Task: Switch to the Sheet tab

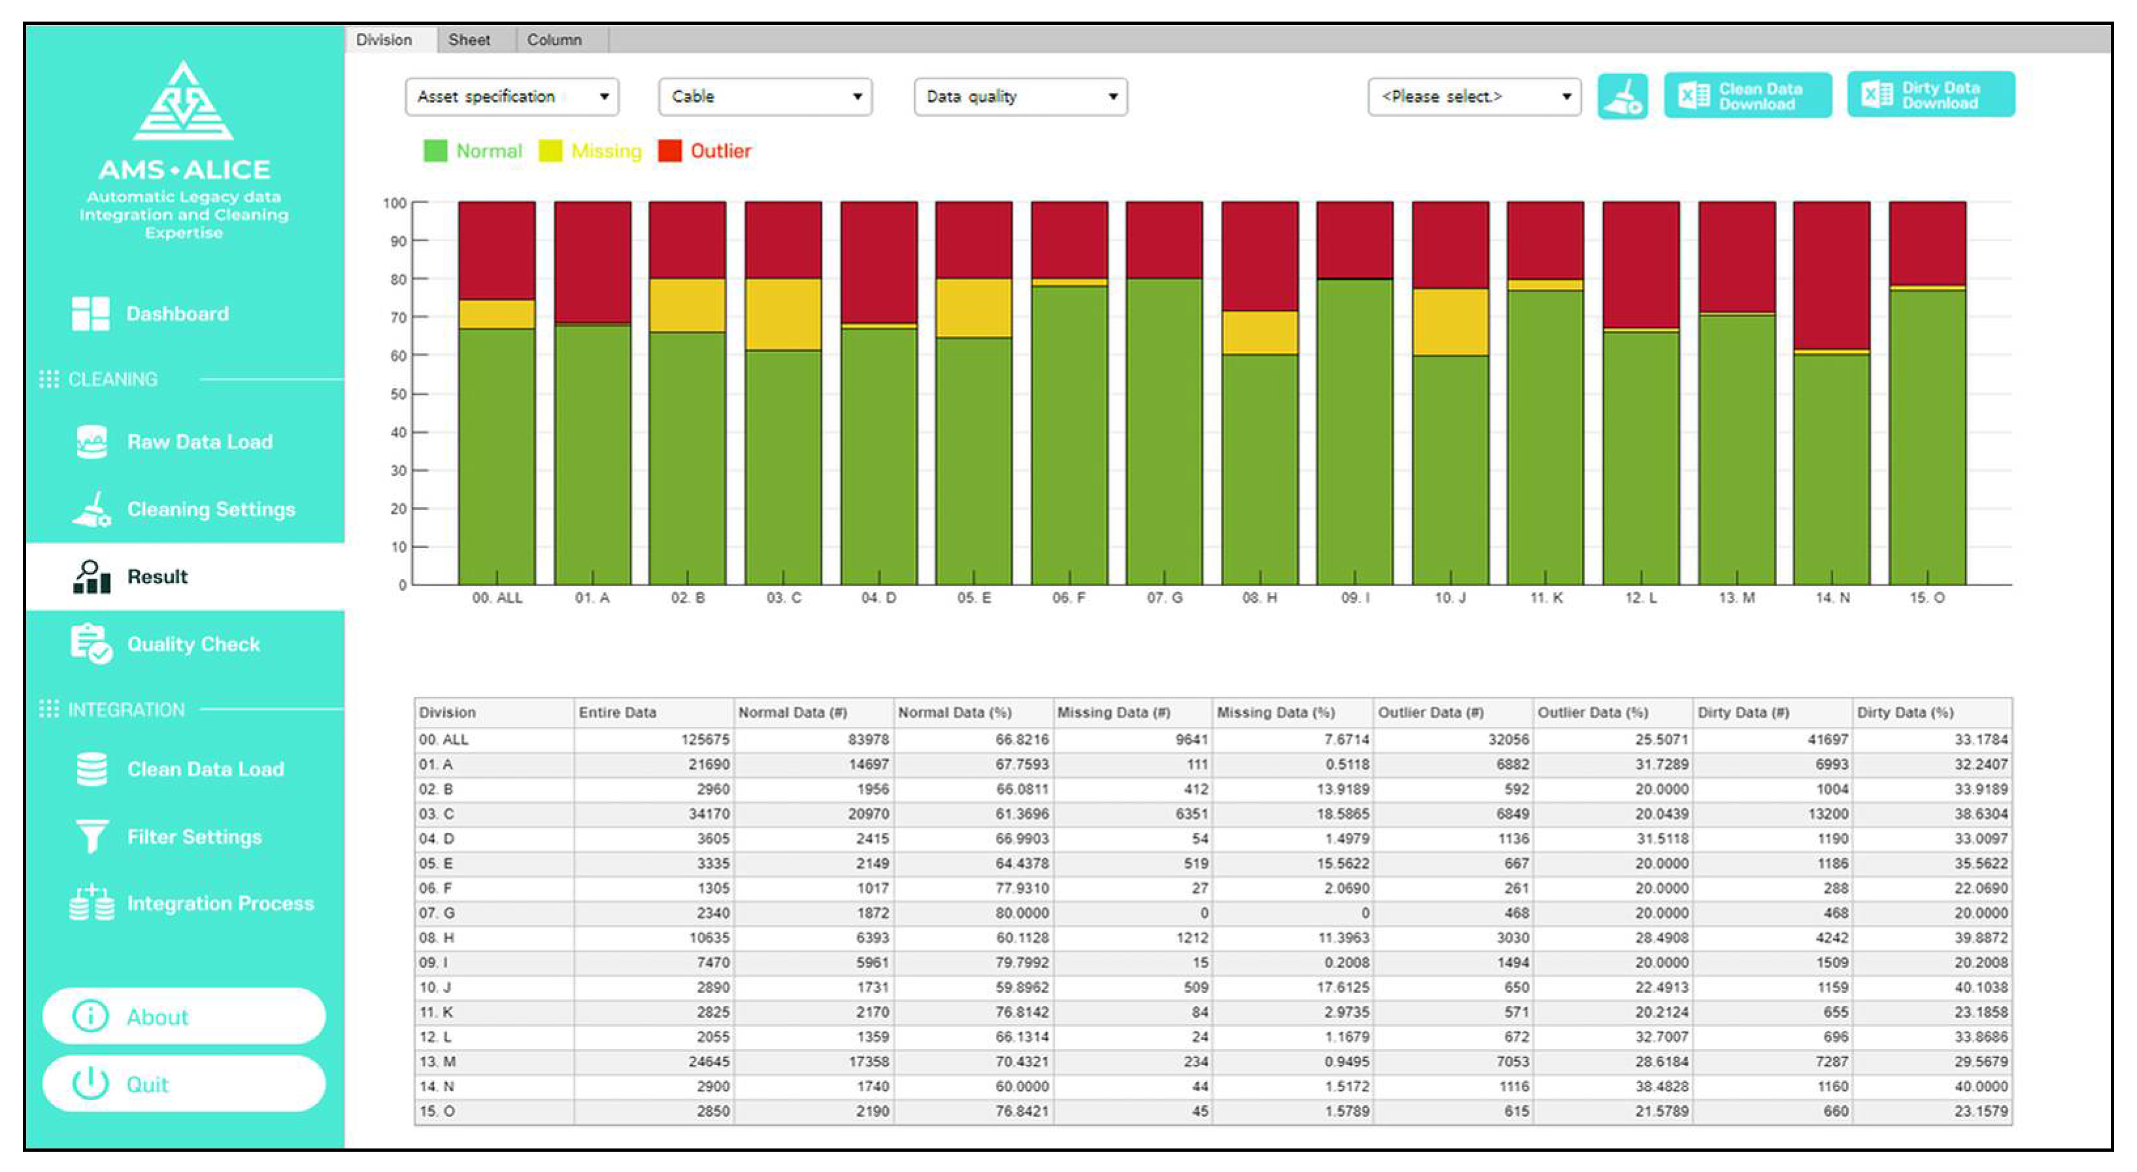Action: click(469, 40)
